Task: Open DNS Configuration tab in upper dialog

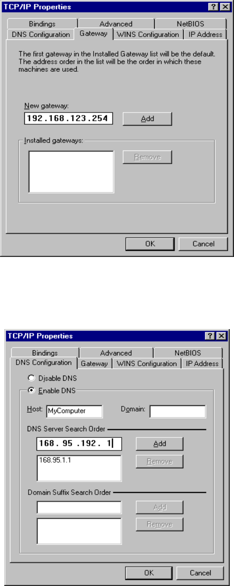Action: [41, 34]
